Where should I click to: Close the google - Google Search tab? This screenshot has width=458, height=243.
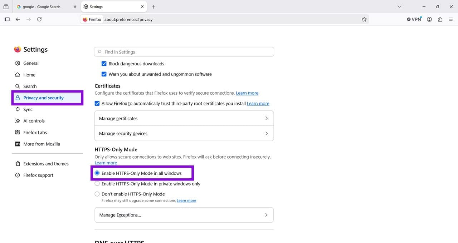(x=75, y=6)
